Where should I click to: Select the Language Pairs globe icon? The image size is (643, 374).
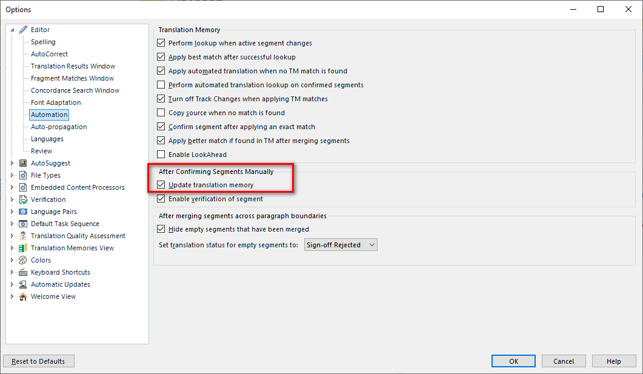click(x=23, y=211)
